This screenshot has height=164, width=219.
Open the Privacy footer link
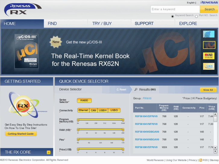click(x=193, y=160)
